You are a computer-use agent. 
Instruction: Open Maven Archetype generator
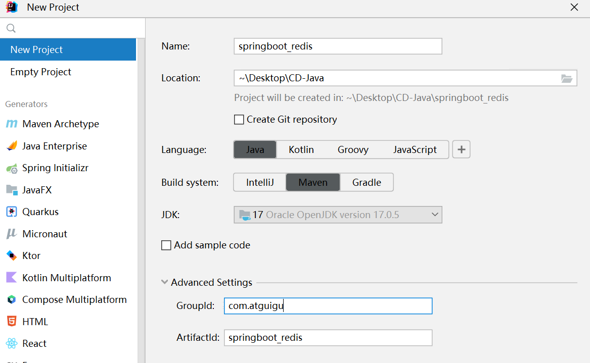click(x=68, y=124)
